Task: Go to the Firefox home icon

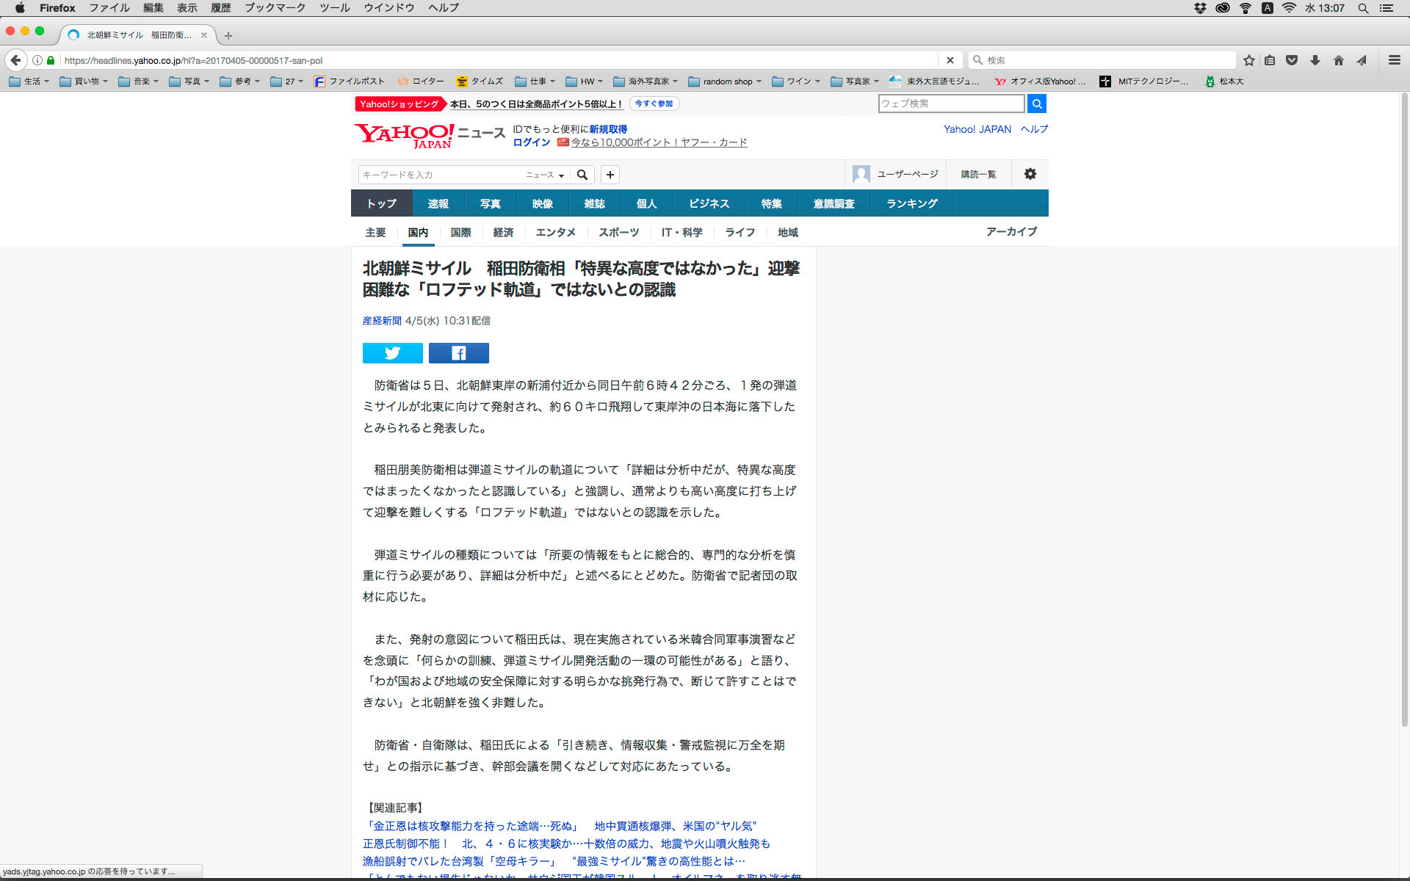Action: tap(1338, 60)
